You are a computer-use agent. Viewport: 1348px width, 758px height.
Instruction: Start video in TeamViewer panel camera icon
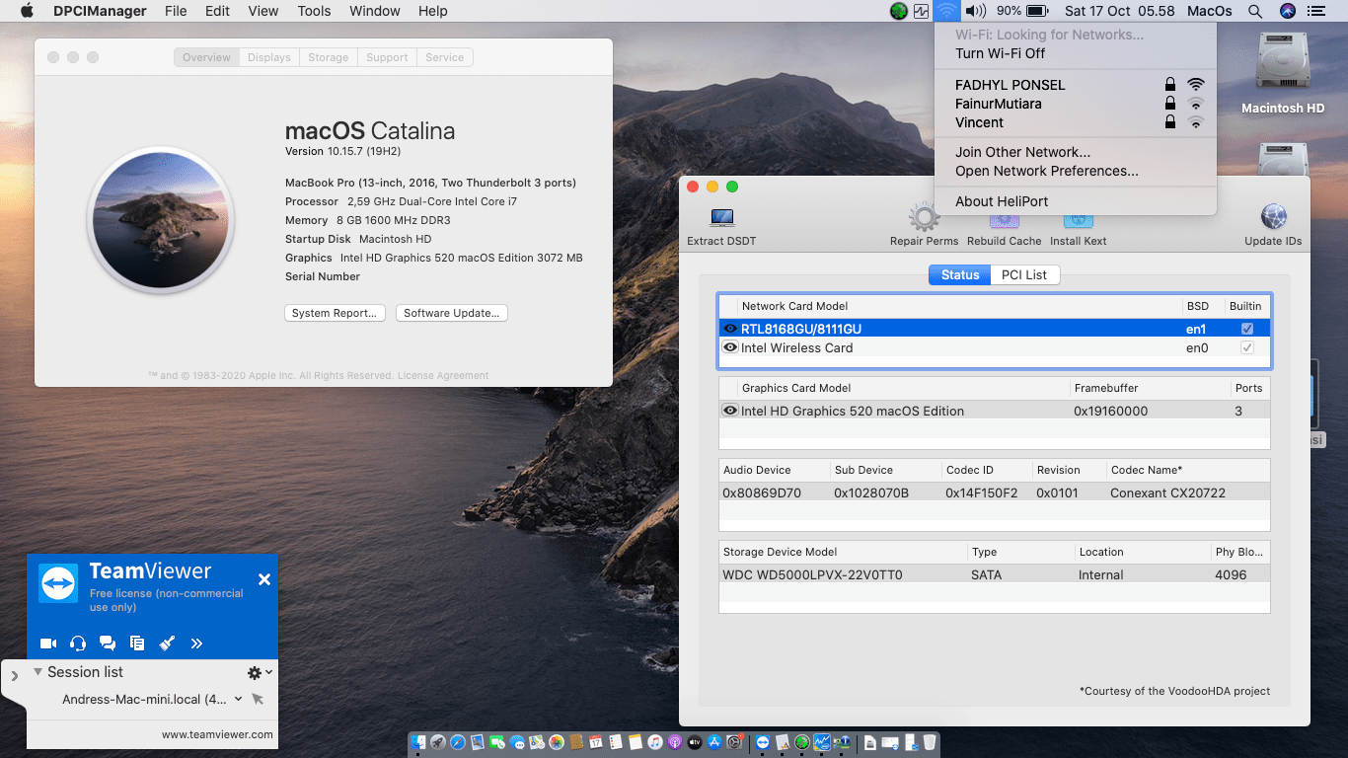(x=48, y=644)
